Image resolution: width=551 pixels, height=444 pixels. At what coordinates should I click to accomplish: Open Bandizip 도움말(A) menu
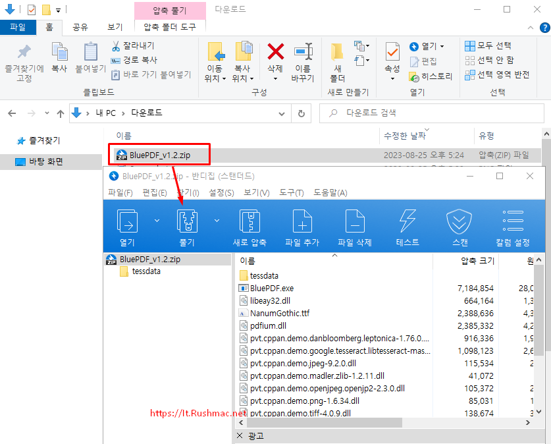click(330, 192)
